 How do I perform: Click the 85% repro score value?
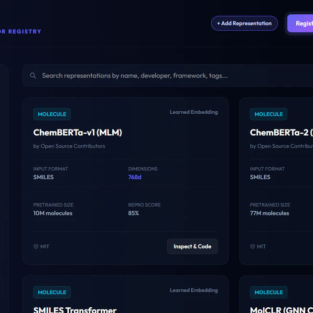[133, 213]
